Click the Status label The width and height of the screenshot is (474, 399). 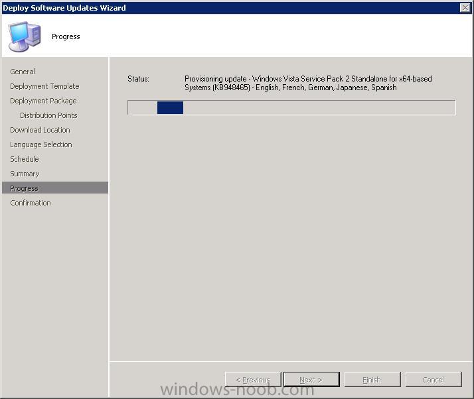click(138, 79)
